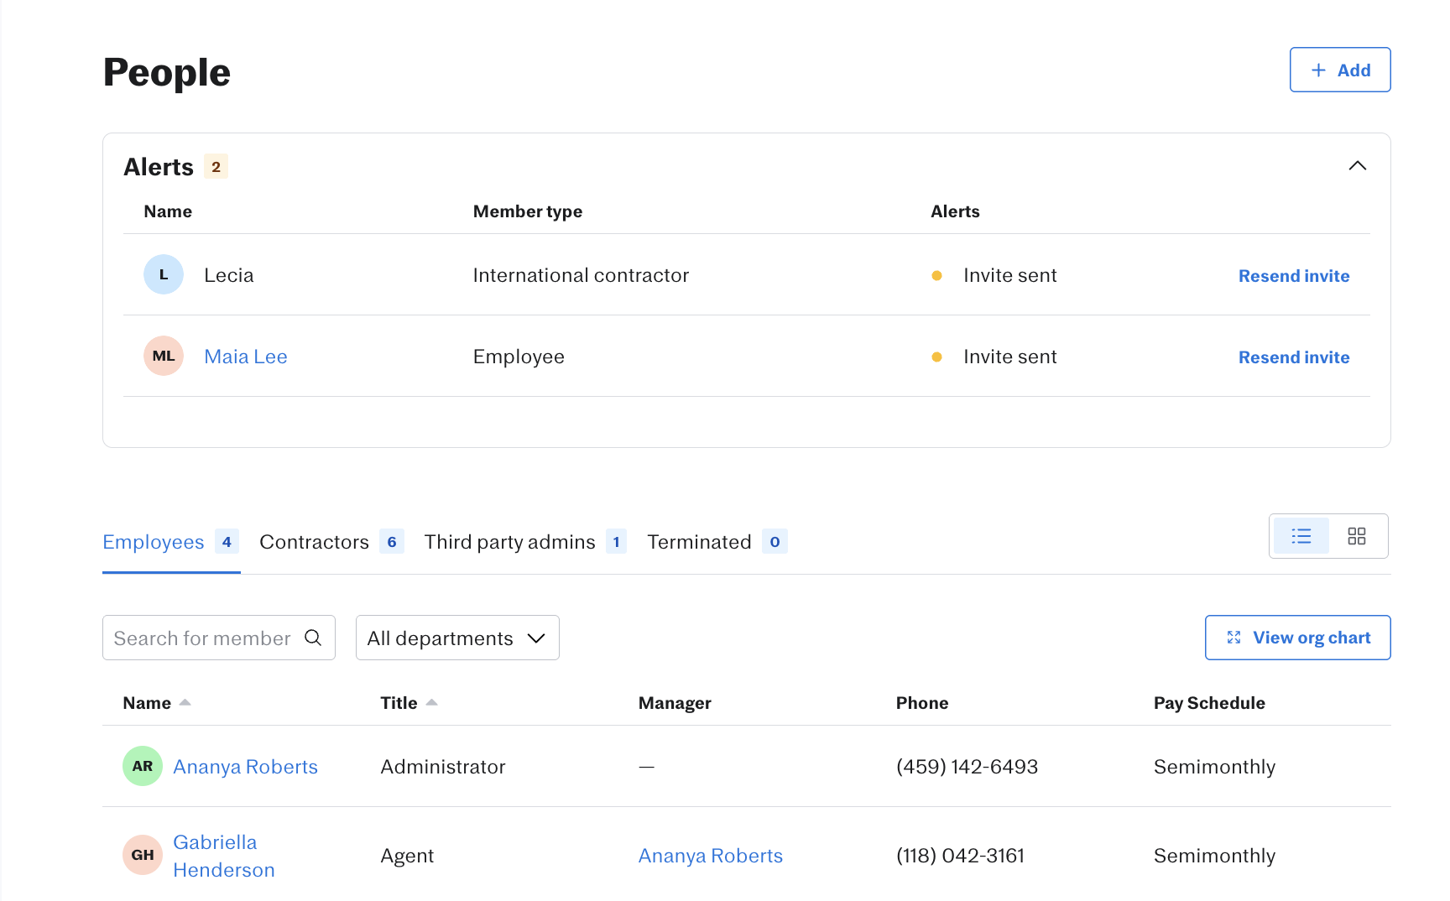The height and width of the screenshot is (901, 1450).
Task: Click the plus icon on the Add button
Action: (x=1317, y=70)
